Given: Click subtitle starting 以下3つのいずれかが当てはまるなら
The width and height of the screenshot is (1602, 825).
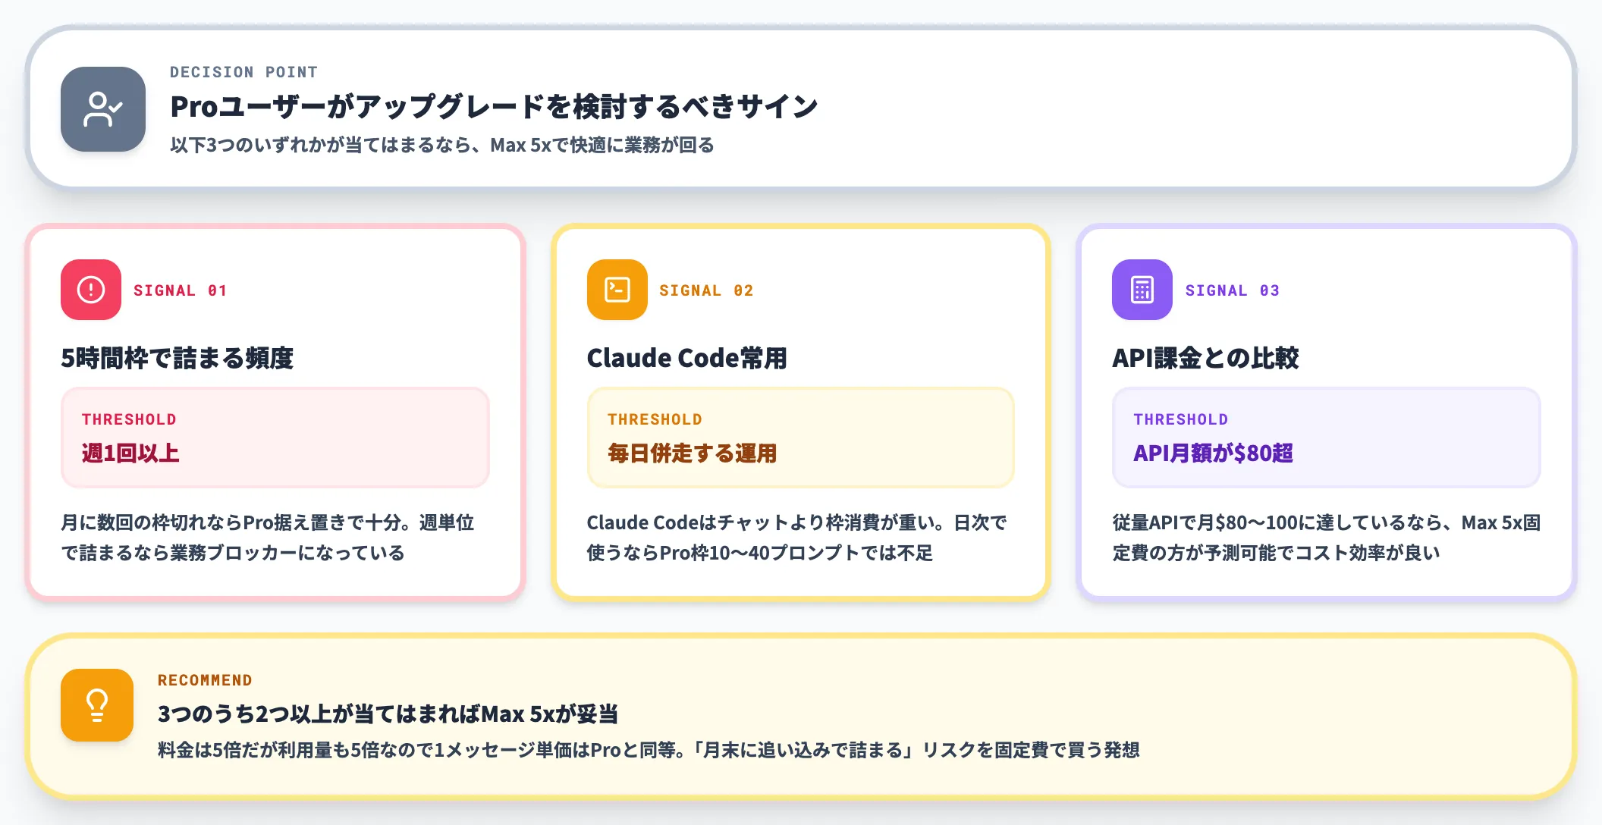Looking at the screenshot, I should (442, 145).
